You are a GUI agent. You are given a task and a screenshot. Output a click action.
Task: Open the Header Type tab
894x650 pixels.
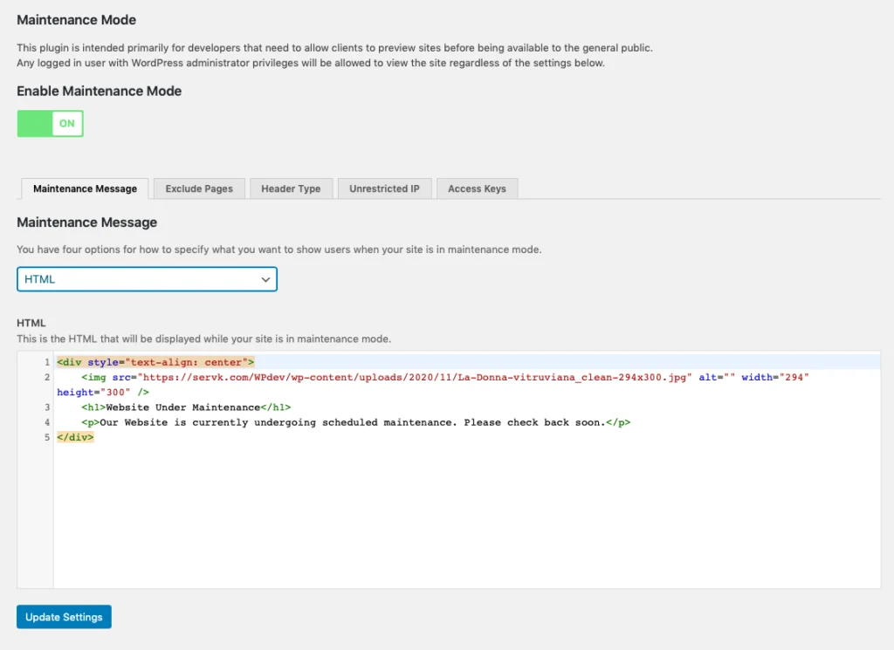291,188
